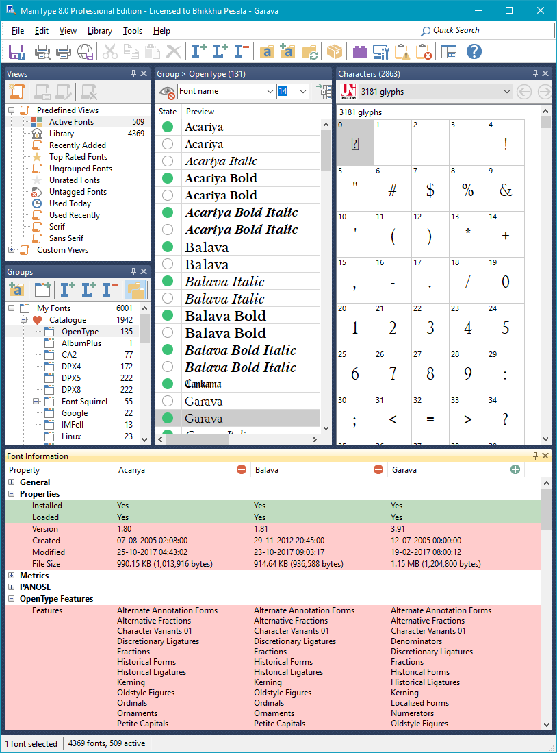The image size is (557, 753).
Task: Click the scissors Cut icon
Action: pyautogui.click(x=110, y=51)
